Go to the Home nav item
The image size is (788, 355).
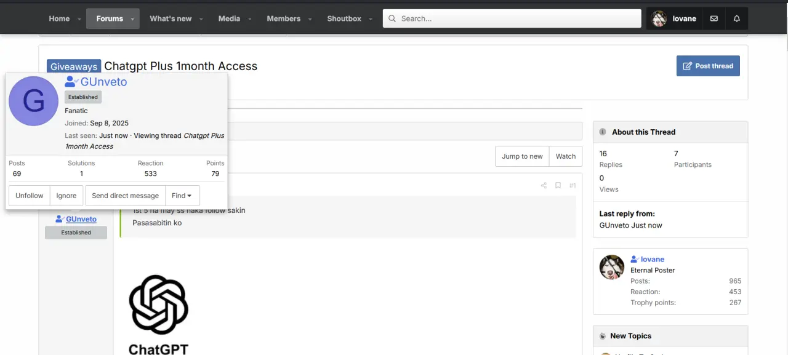59,18
